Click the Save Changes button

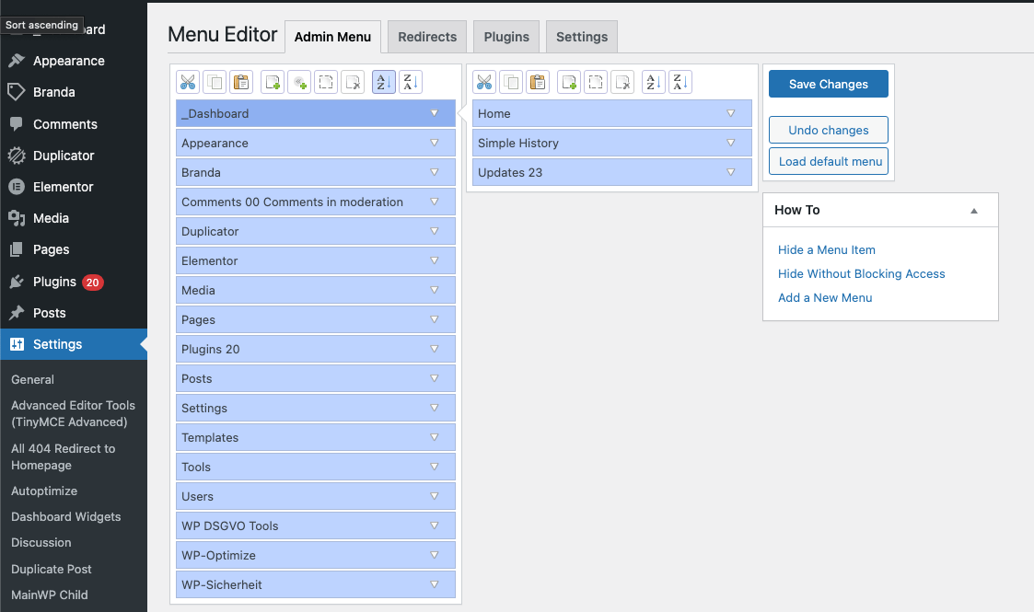[829, 85]
